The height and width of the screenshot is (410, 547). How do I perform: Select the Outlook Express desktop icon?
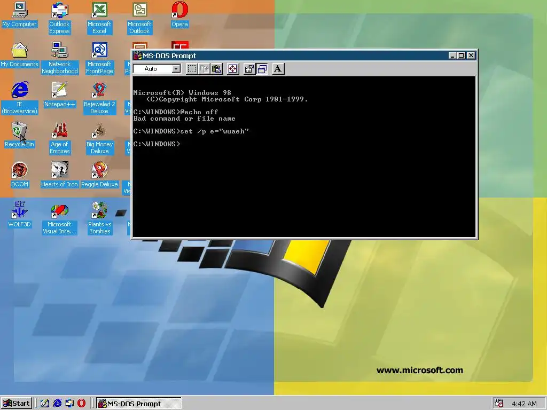59,18
